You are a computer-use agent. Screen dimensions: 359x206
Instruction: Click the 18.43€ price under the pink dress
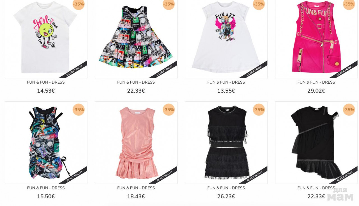click(x=136, y=196)
